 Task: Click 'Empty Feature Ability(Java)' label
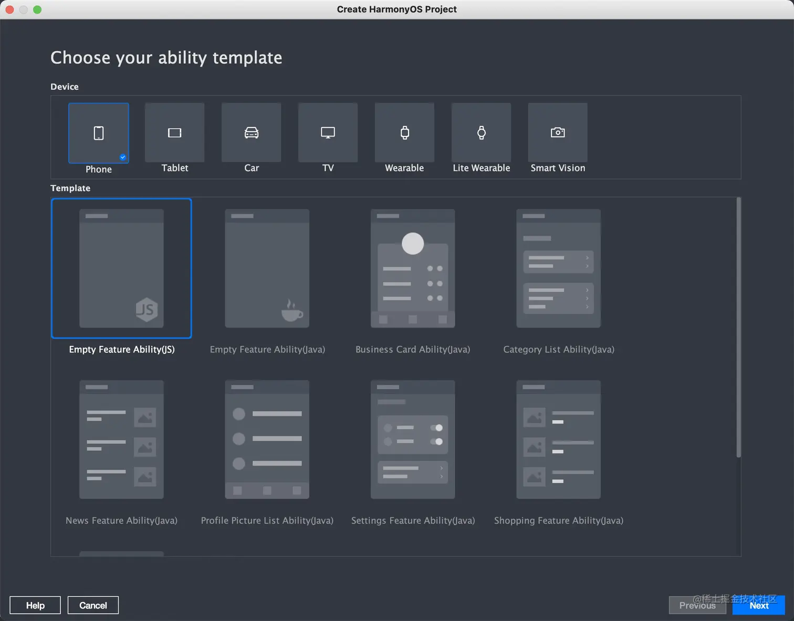point(267,350)
